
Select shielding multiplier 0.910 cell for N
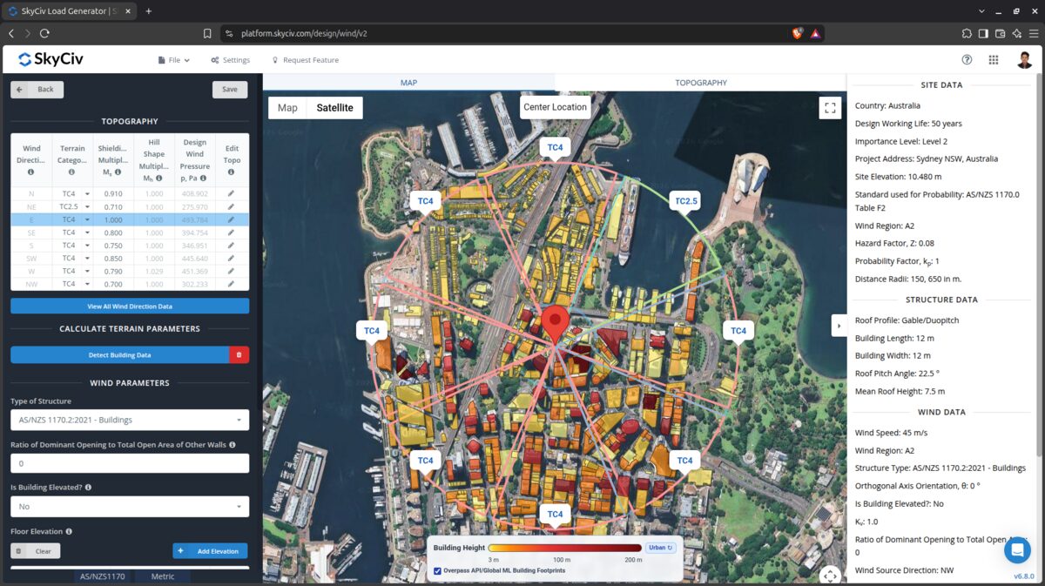(113, 194)
